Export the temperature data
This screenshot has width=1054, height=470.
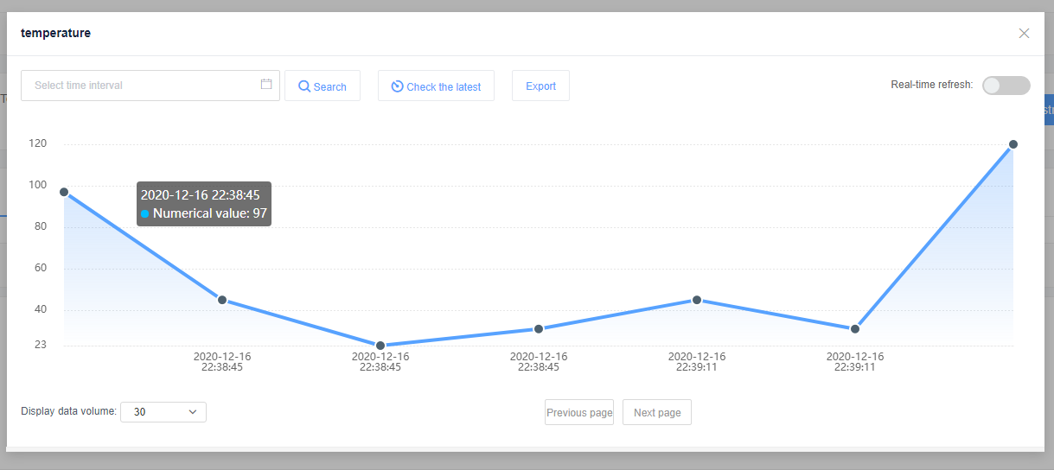(540, 86)
